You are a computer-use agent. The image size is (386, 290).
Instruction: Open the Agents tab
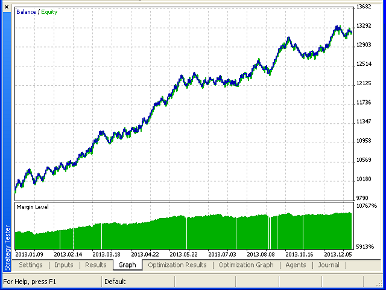[x=296, y=265]
